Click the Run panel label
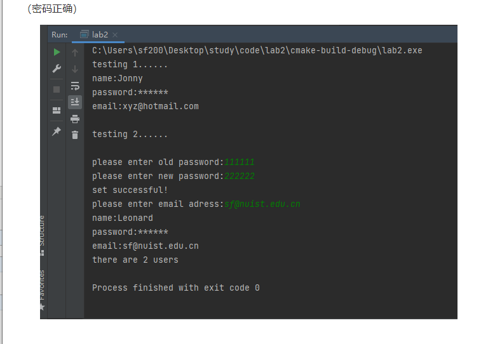The image size is (488, 344). [x=59, y=35]
